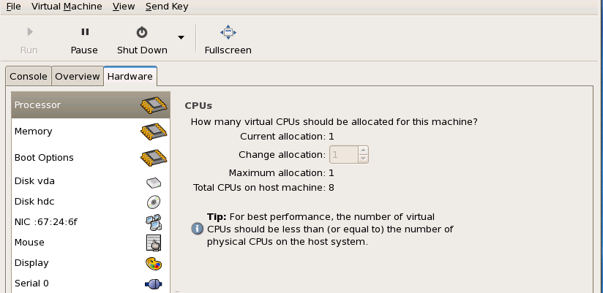Screen dimensions: 603x293
Task: Select the Processor chip icon
Action: click(x=154, y=105)
